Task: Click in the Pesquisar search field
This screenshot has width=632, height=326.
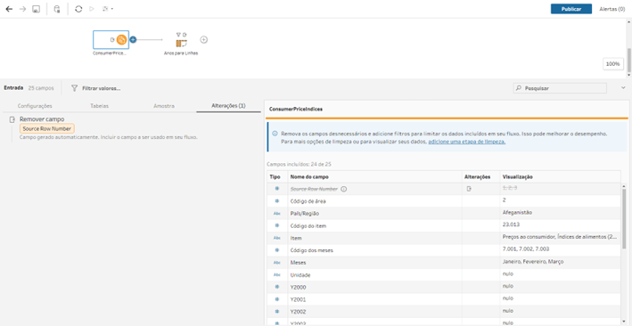Action: tap(560, 88)
